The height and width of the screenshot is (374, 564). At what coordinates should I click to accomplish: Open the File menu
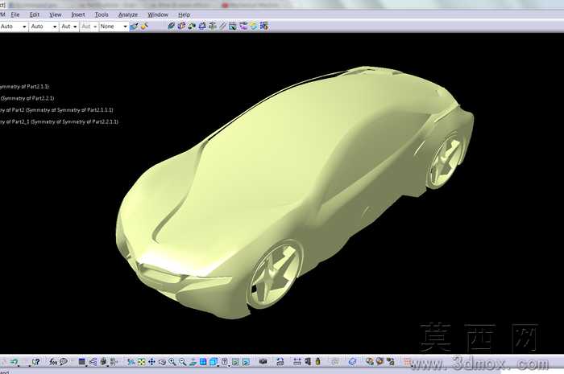pyautogui.click(x=15, y=14)
